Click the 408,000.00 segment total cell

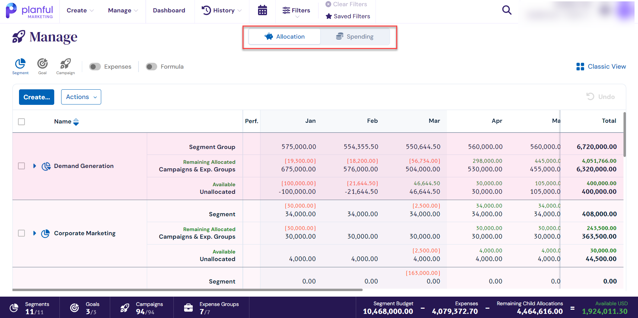(x=599, y=214)
